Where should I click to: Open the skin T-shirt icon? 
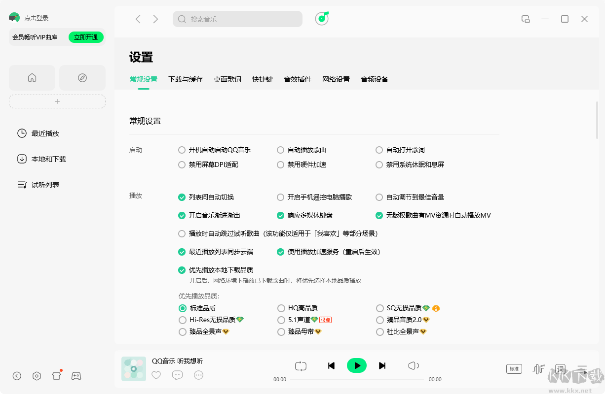[56, 376]
